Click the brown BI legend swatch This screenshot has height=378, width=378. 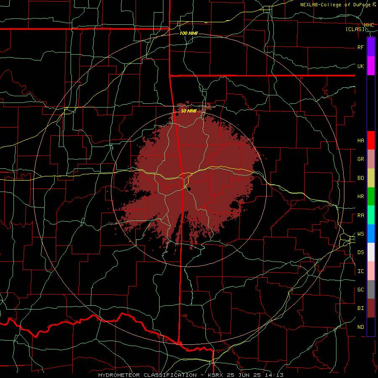[x=371, y=308]
